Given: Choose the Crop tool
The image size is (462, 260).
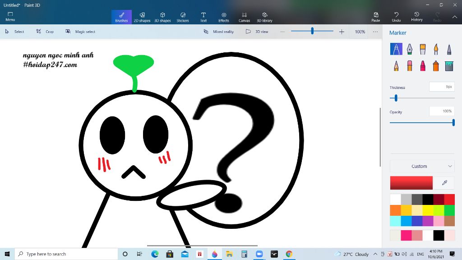Looking at the screenshot, I should pos(45,32).
